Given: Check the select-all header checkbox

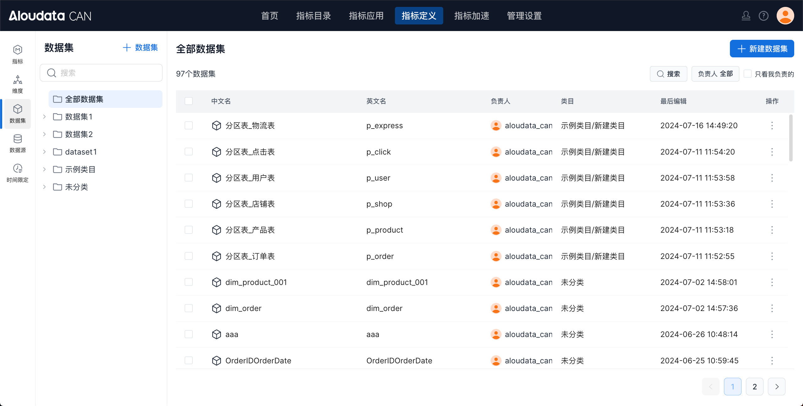Looking at the screenshot, I should tap(189, 101).
